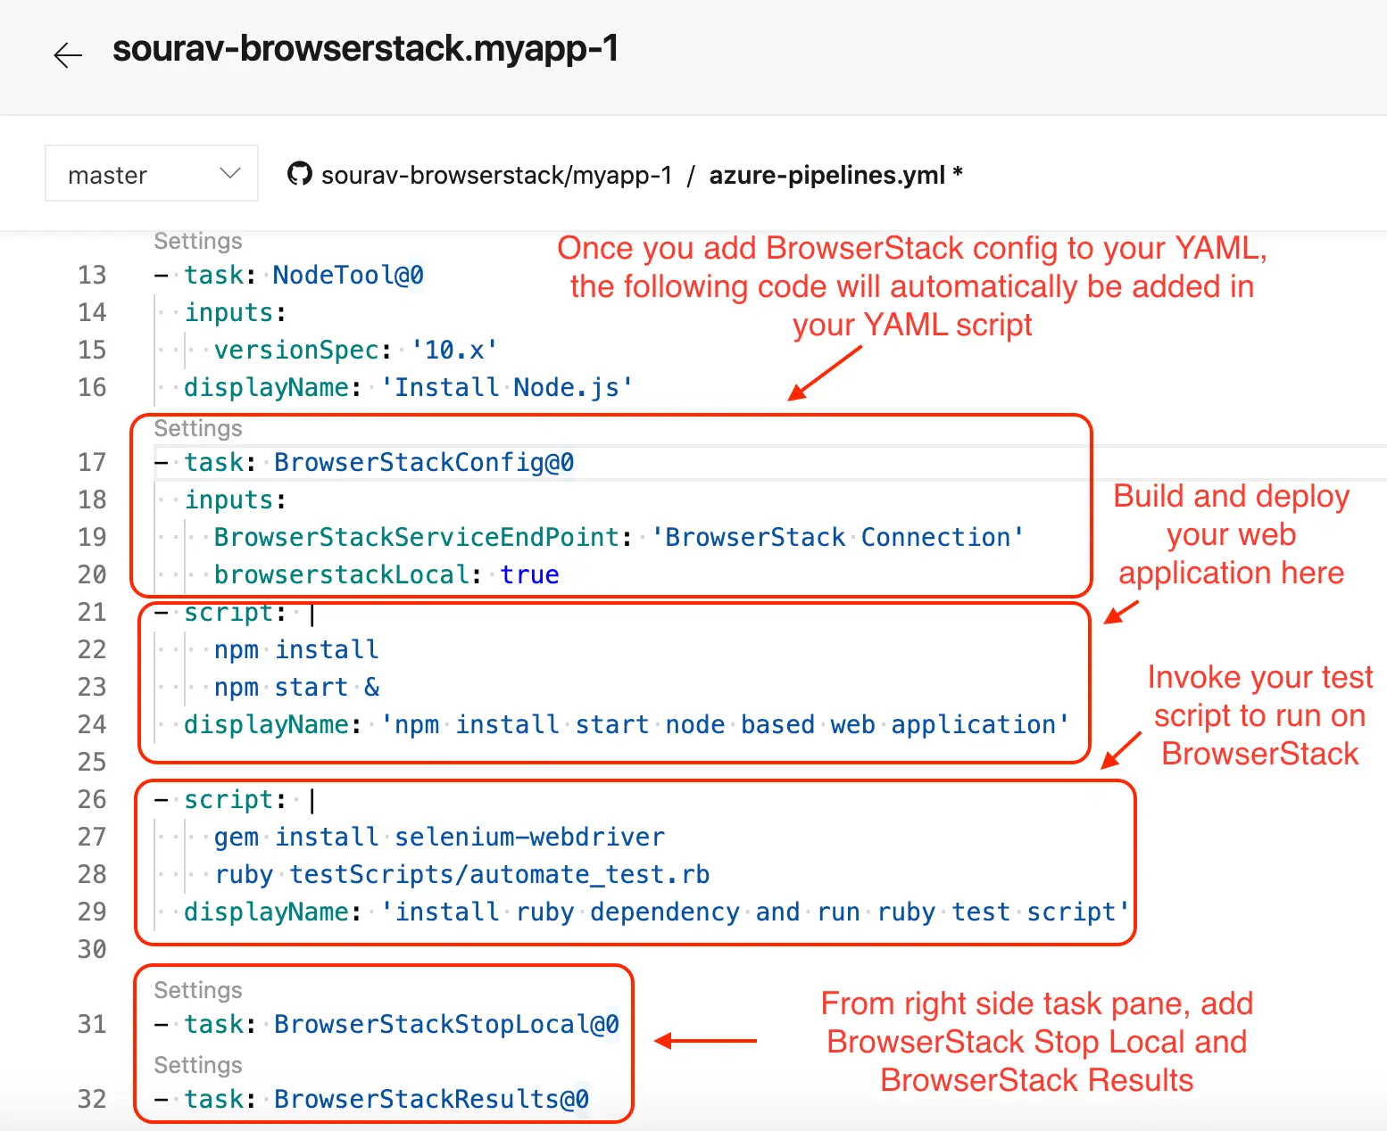Open Settings above the BrowserStackResults@0 task
1387x1131 pixels.
197,1065
